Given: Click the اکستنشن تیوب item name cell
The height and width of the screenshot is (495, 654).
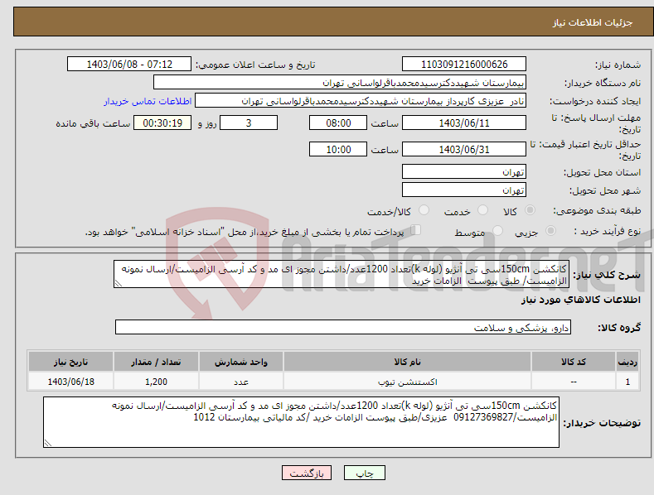Looking at the screenshot, I should click(407, 382).
